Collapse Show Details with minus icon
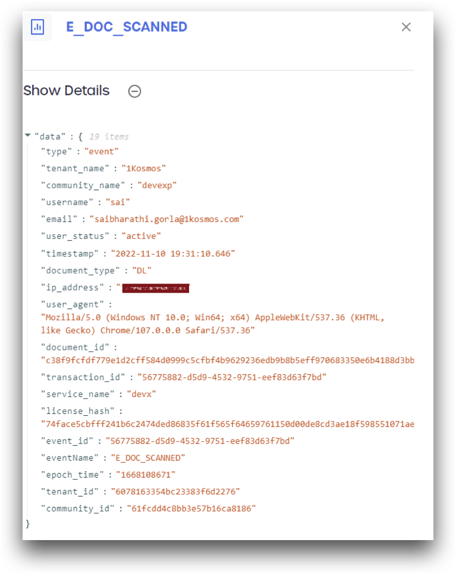The width and height of the screenshot is (456, 574). pyautogui.click(x=134, y=91)
